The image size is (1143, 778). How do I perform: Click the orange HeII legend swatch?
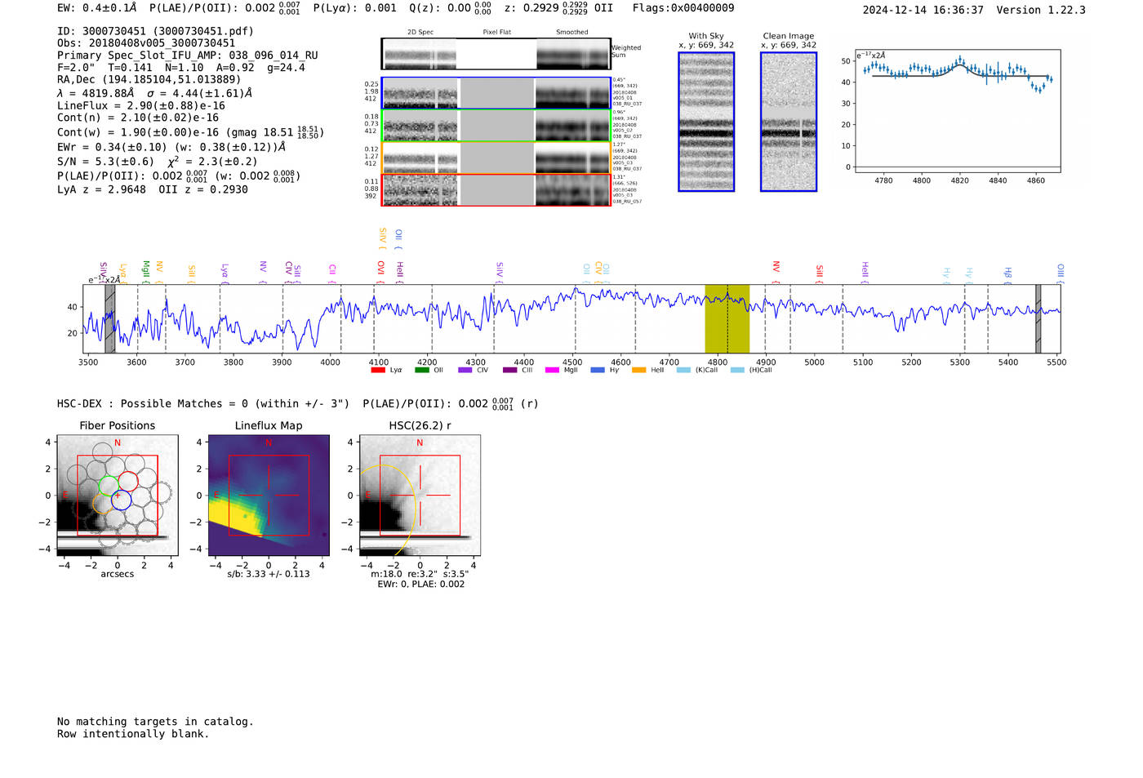pyautogui.click(x=639, y=370)
